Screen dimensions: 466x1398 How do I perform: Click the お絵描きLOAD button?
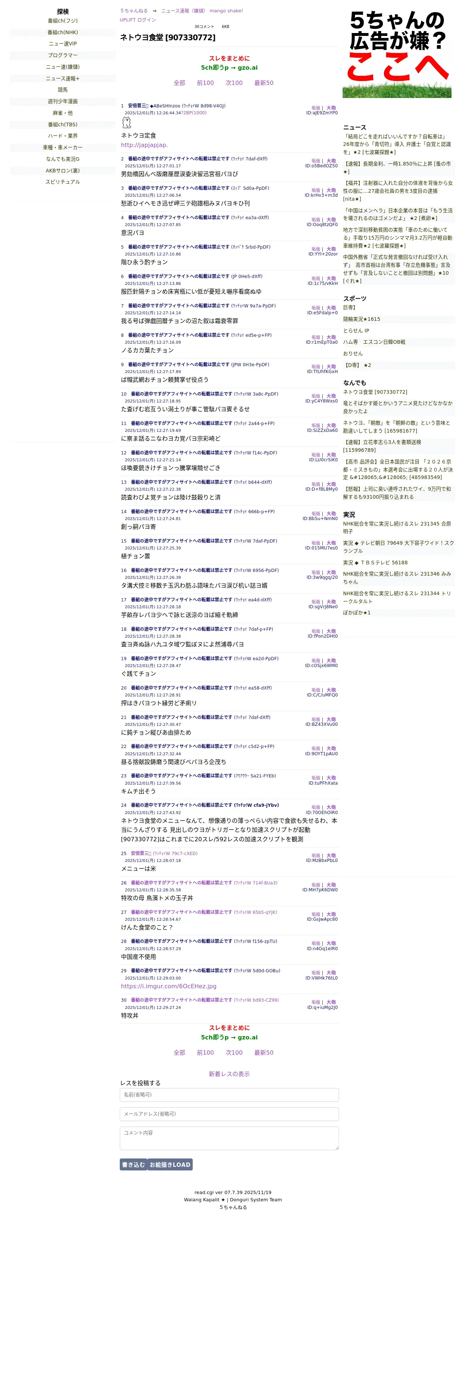[x=170, y=1165]
